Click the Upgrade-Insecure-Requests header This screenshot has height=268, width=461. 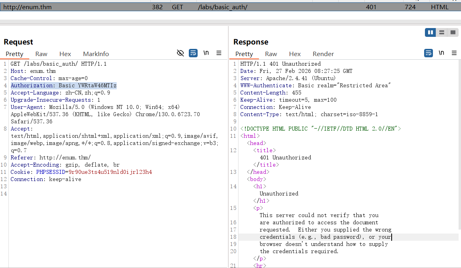[55, 100]
